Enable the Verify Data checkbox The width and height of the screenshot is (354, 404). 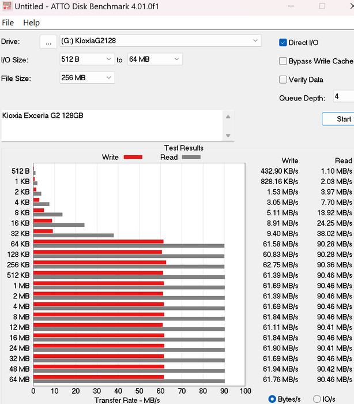(283, 80)
